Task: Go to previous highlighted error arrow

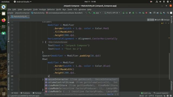Action: [166, 23]
